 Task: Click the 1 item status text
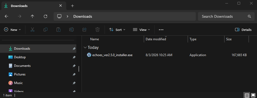click(8, 95)
